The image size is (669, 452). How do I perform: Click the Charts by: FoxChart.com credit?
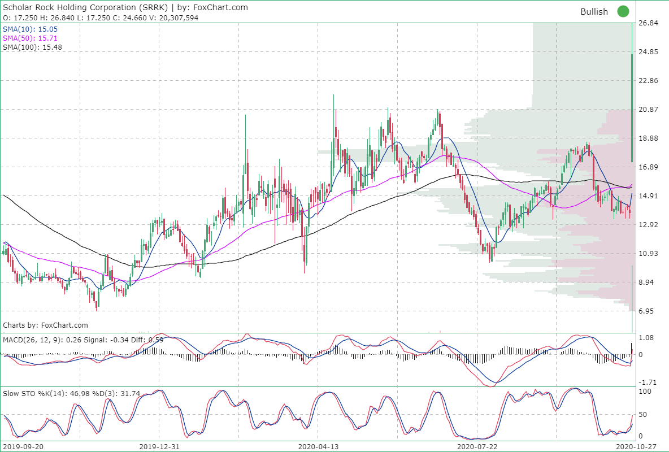[x=45, y=325]
